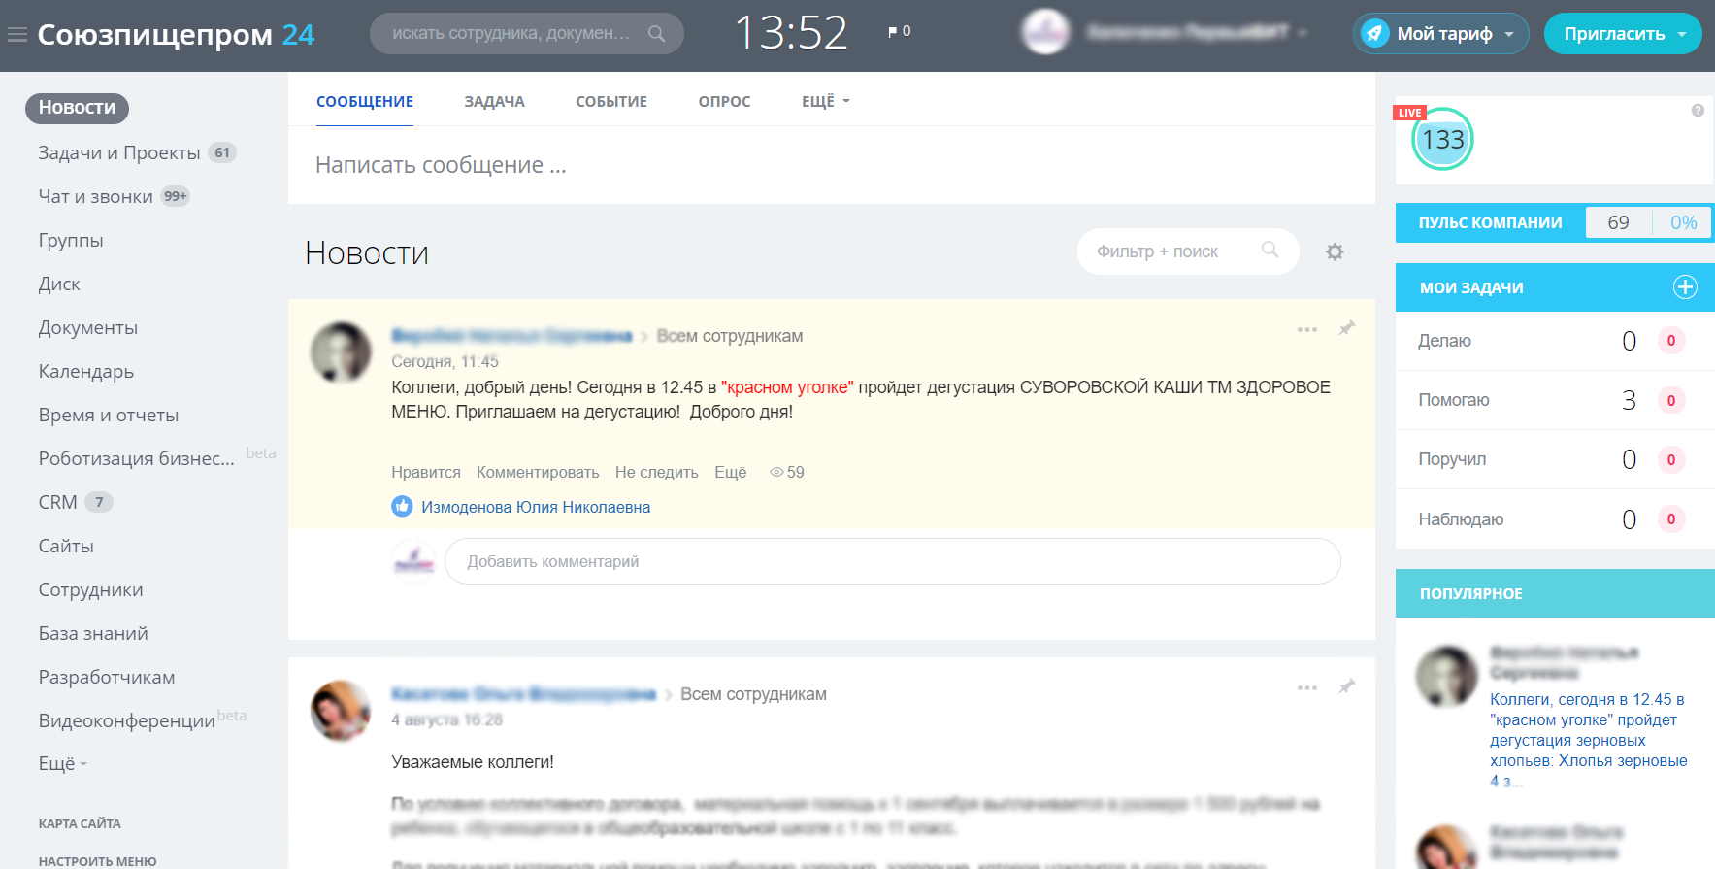The image size is (1715, 869).
Task: Expand the Ещё dropdown in post tabs
Action: 825,101
